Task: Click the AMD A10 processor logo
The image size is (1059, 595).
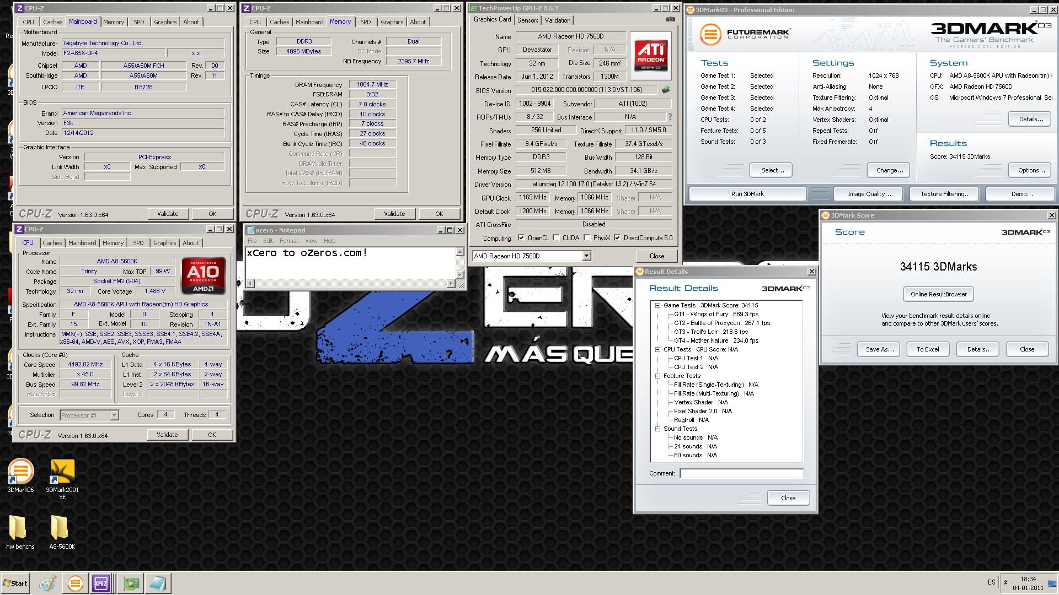Action: (204, 275)
